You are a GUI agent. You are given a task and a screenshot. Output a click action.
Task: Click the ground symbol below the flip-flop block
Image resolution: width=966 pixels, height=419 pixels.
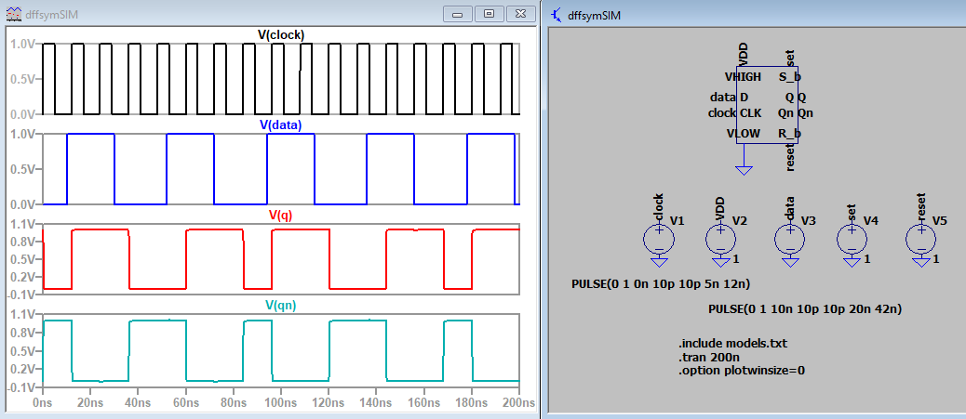pyautogui.click(x=743, y=169)
